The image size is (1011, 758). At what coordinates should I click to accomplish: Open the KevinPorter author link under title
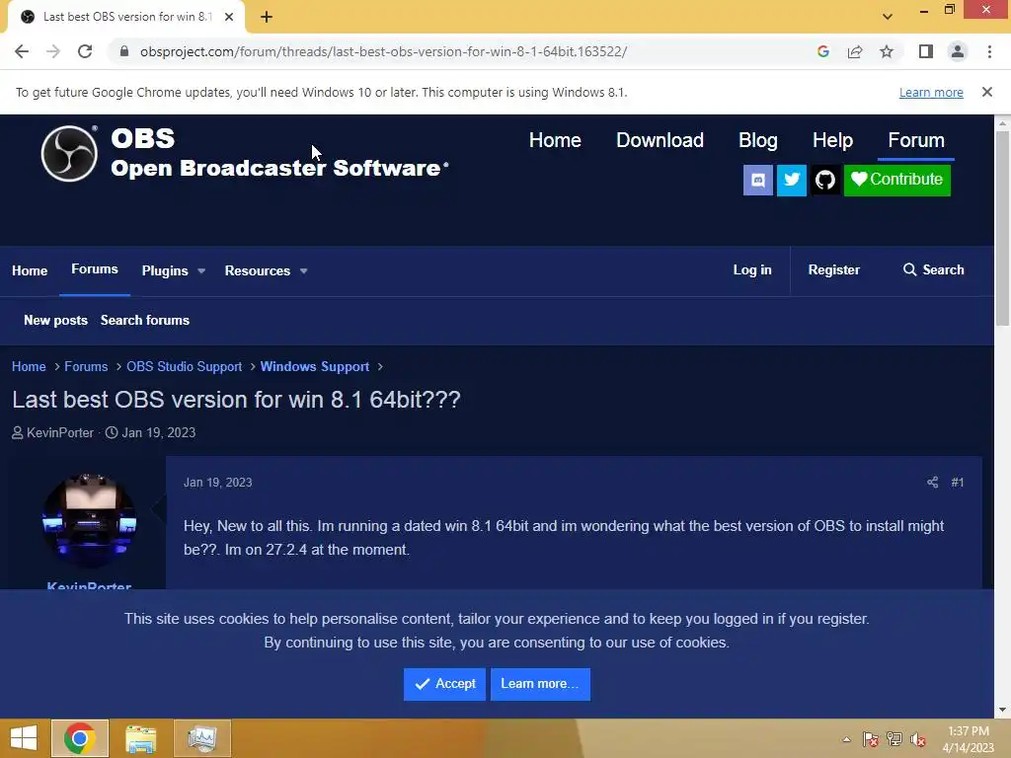[60, 432]
